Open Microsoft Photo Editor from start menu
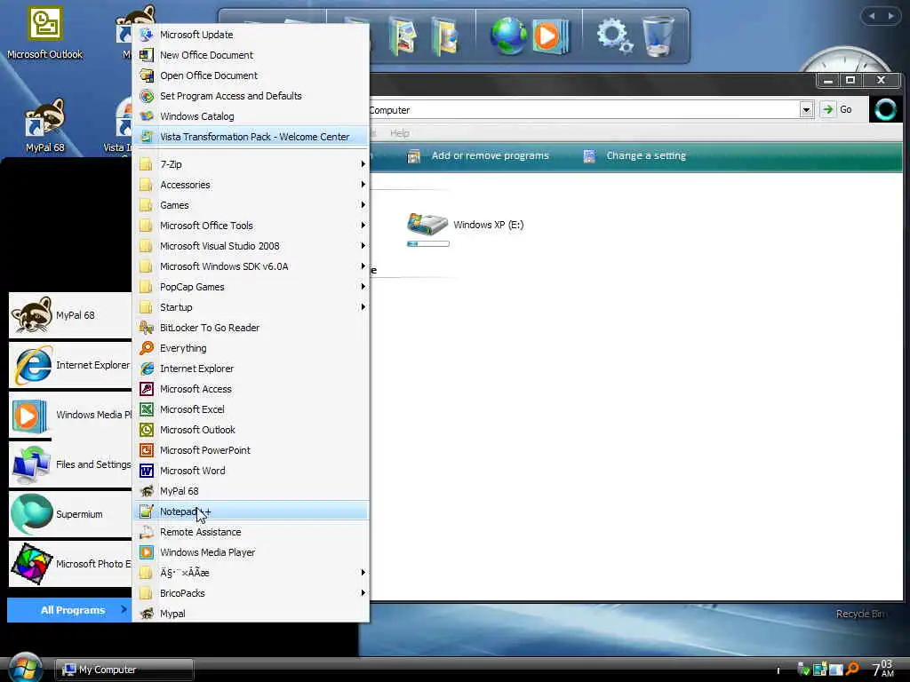The image size is (910, 682). [70, 564]
